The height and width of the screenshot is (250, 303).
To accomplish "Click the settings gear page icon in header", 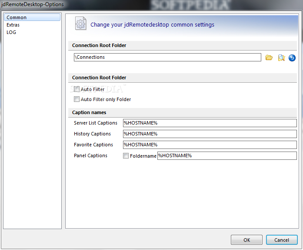I will coord(80,24).
